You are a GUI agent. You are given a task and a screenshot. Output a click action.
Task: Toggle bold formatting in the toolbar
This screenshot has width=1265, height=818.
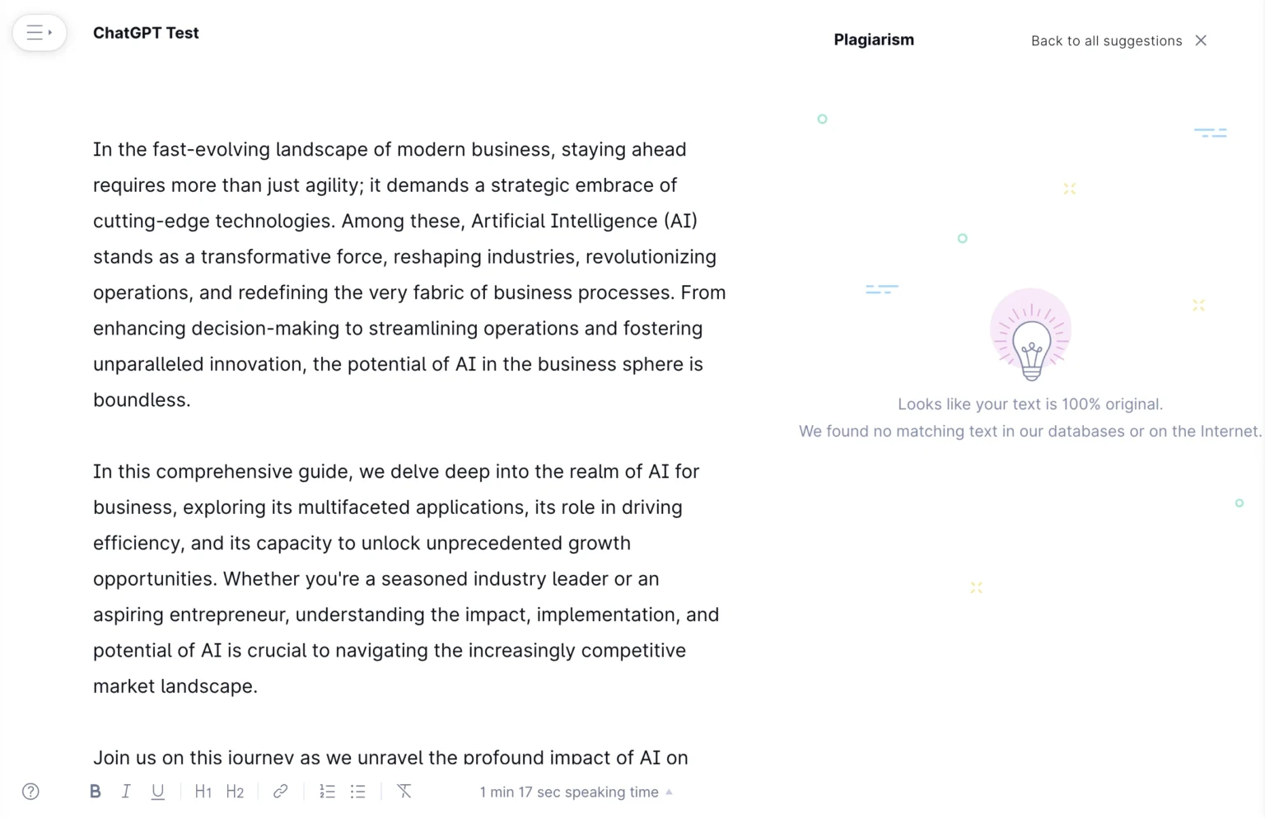coord(96,792)
